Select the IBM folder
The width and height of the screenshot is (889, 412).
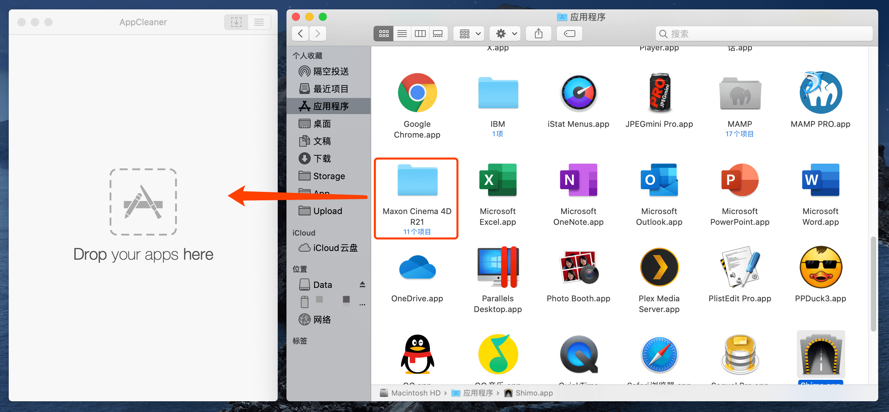click(498, 93)
